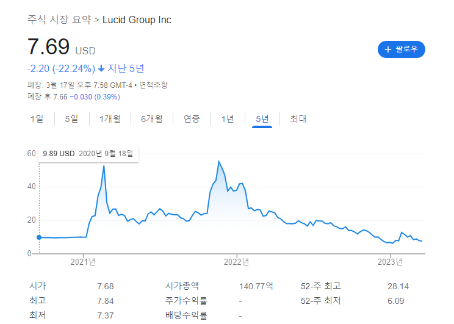This screenshot has width=454, height=324.
Task: Click the 배당수익률 label
Action: [x=186, y=315]
